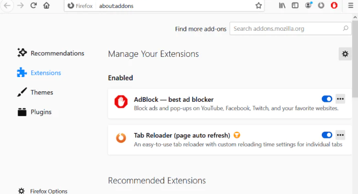
Task: Turn off the Tab Reloader toggle
Action: [x=327, y=135]
